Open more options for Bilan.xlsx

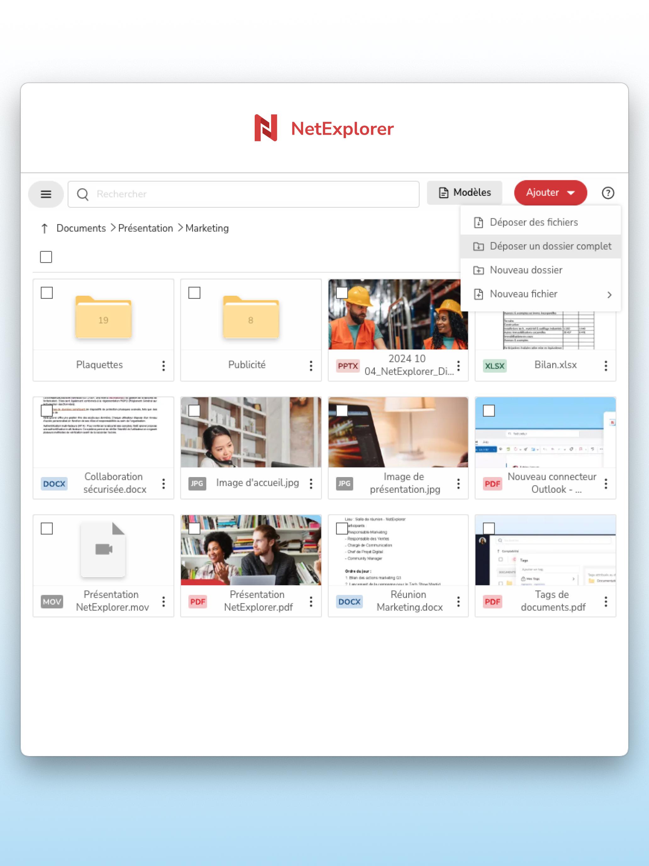pos(606,366)
